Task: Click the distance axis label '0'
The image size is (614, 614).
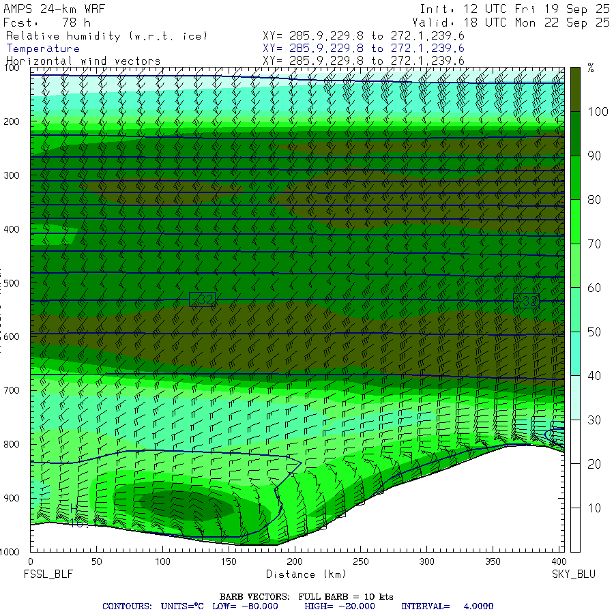Action: [x=31, y=561]
